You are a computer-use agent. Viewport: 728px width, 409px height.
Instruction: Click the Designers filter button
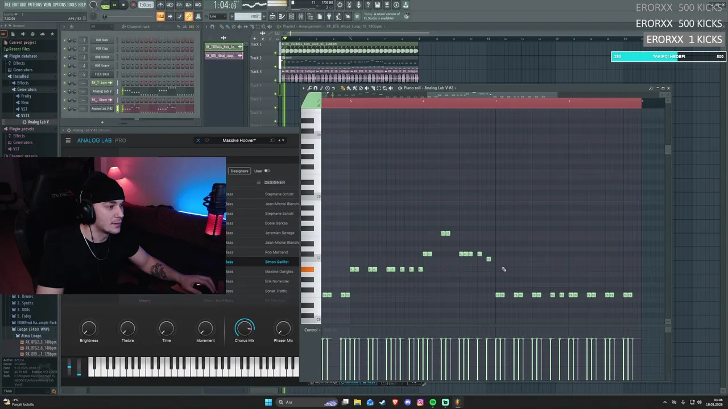(239, 171)
